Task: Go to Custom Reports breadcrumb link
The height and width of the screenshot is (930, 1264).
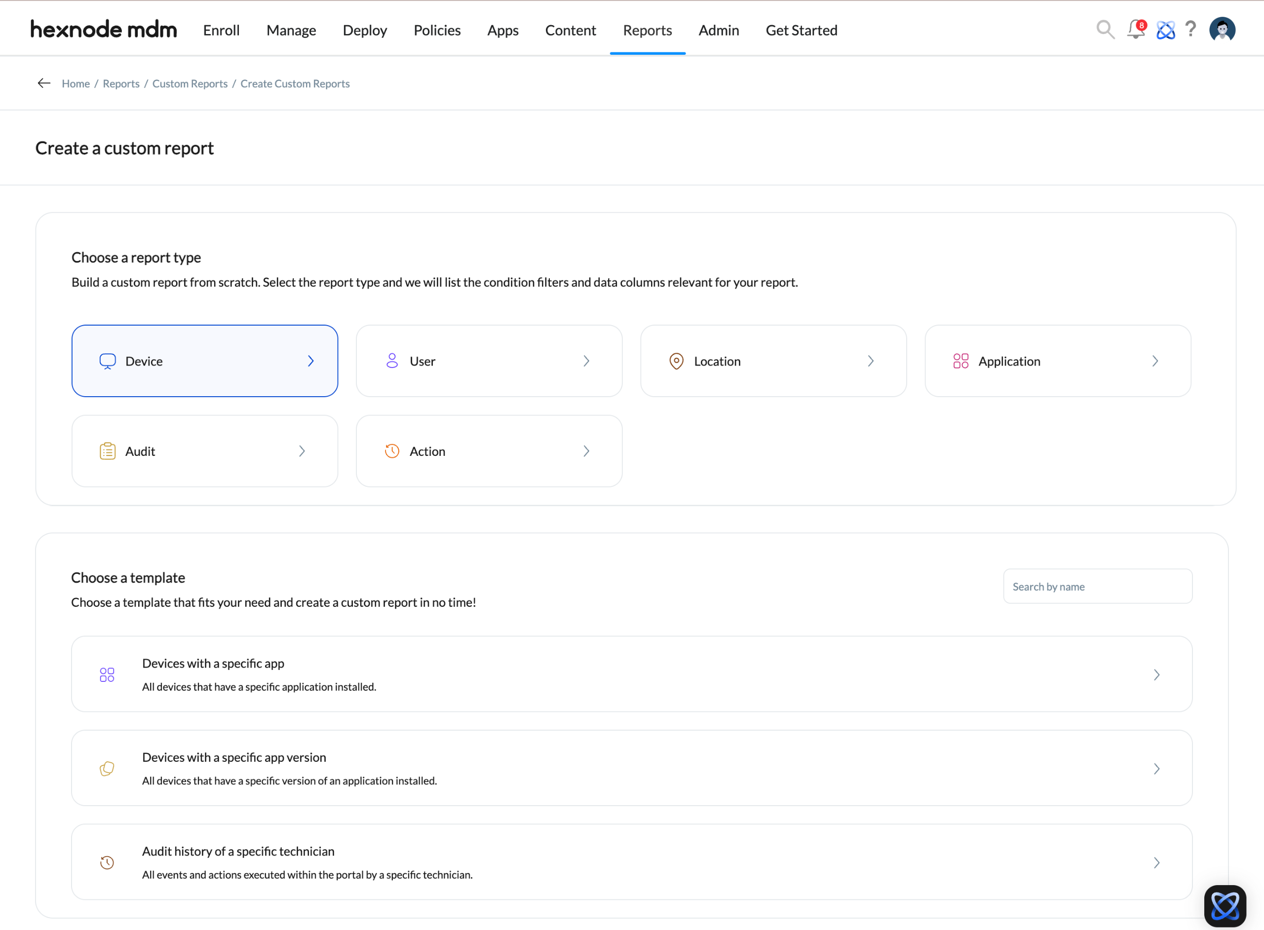Action: tap(190, 83)
